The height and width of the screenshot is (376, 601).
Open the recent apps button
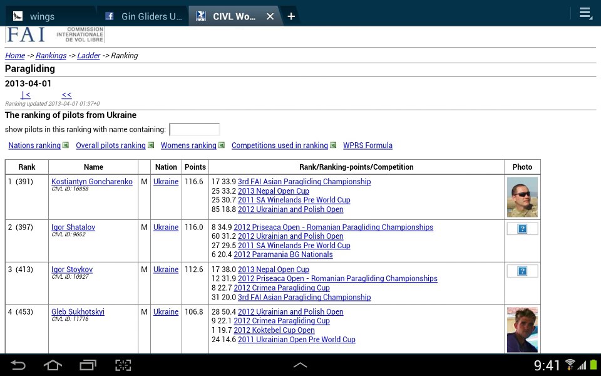coord(88,365)
